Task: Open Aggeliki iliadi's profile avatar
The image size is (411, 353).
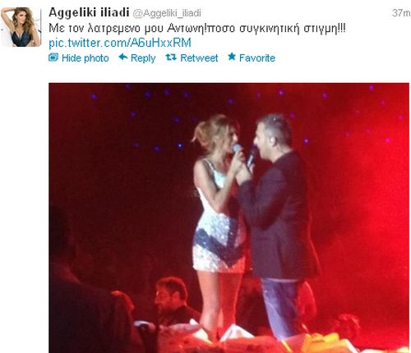Action: pyautogui.click(x=21, y=27)
